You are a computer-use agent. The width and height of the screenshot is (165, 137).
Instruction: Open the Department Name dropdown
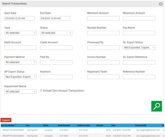point(20,91)
